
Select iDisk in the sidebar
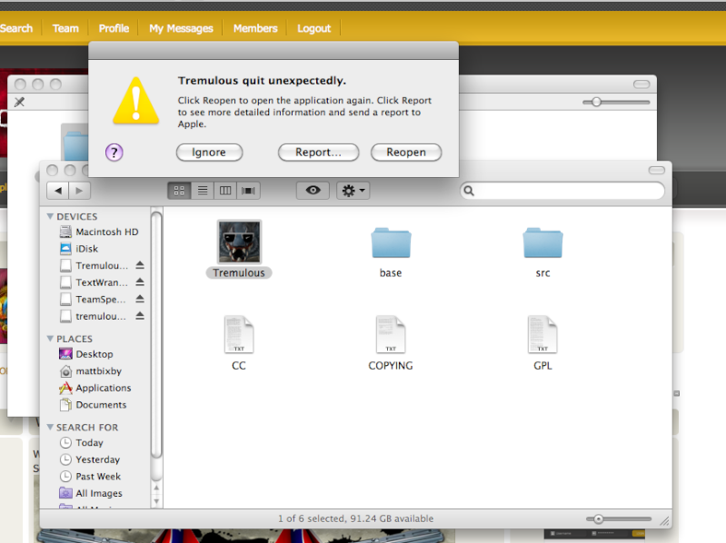[79, 249]
